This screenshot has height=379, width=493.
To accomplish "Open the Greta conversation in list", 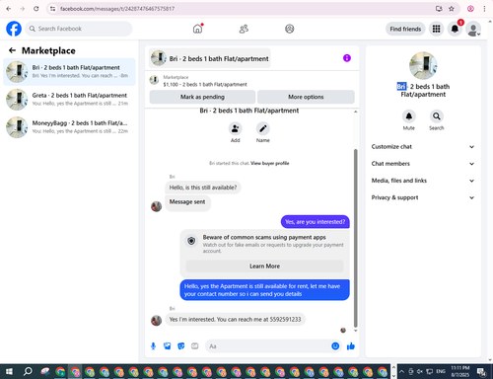I will [x=69, y=100].
